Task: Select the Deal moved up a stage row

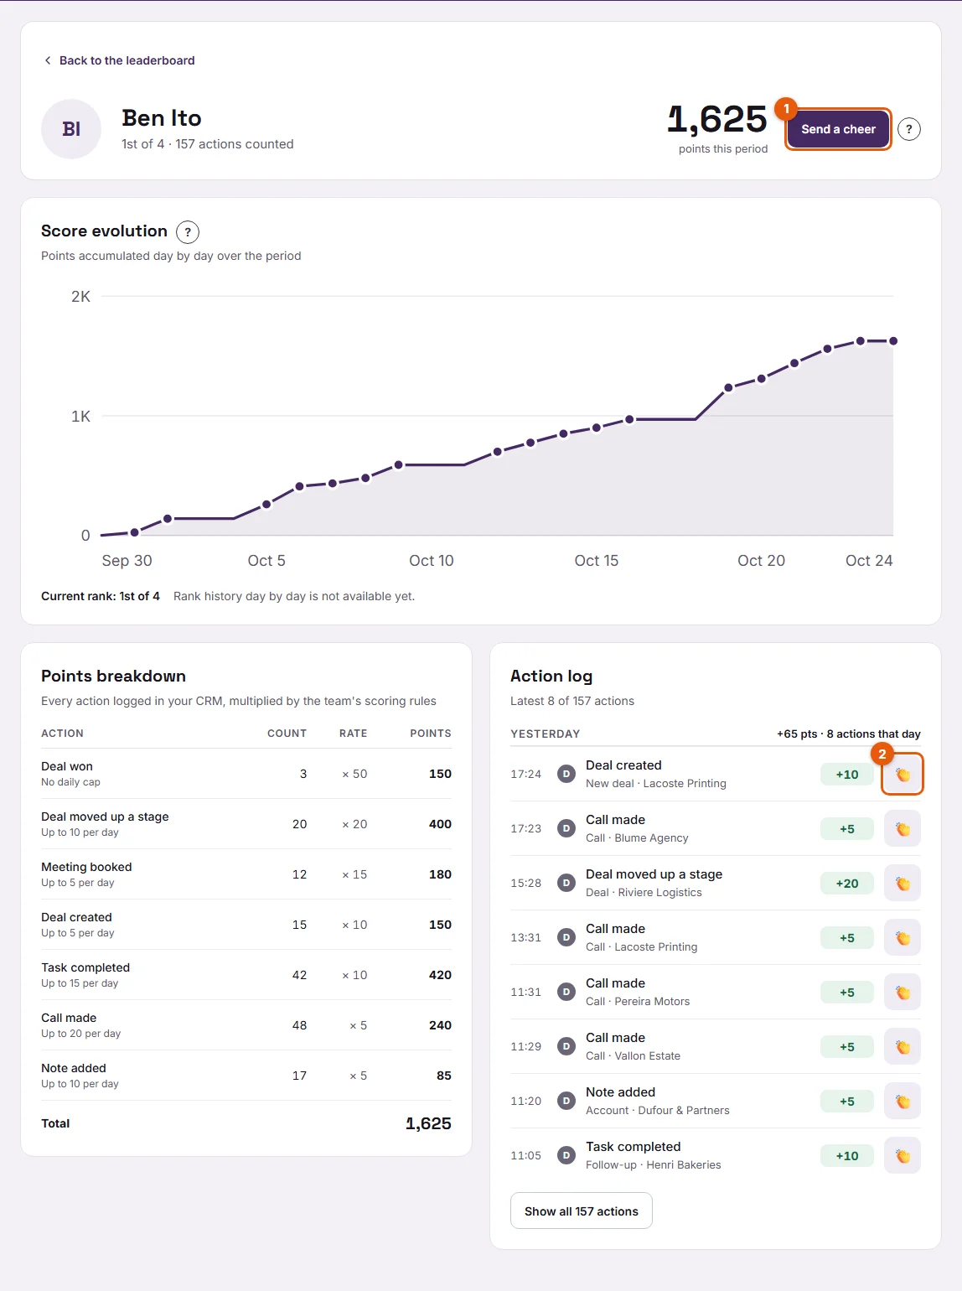Action: [246, 824]
